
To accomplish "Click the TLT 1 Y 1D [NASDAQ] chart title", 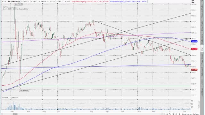I will pyautogui.click(x=11, y=1).
